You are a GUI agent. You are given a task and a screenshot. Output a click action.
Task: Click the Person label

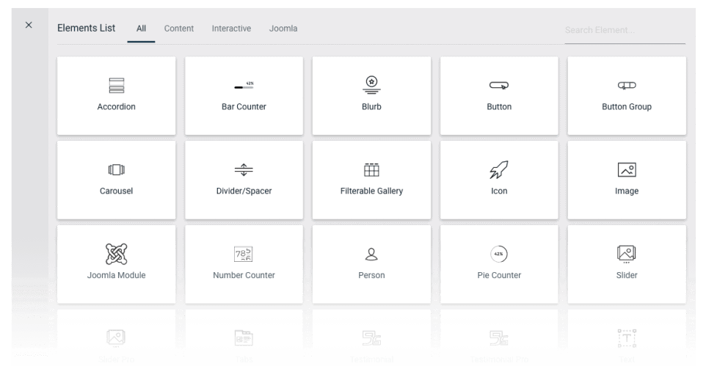coord(371,275)
